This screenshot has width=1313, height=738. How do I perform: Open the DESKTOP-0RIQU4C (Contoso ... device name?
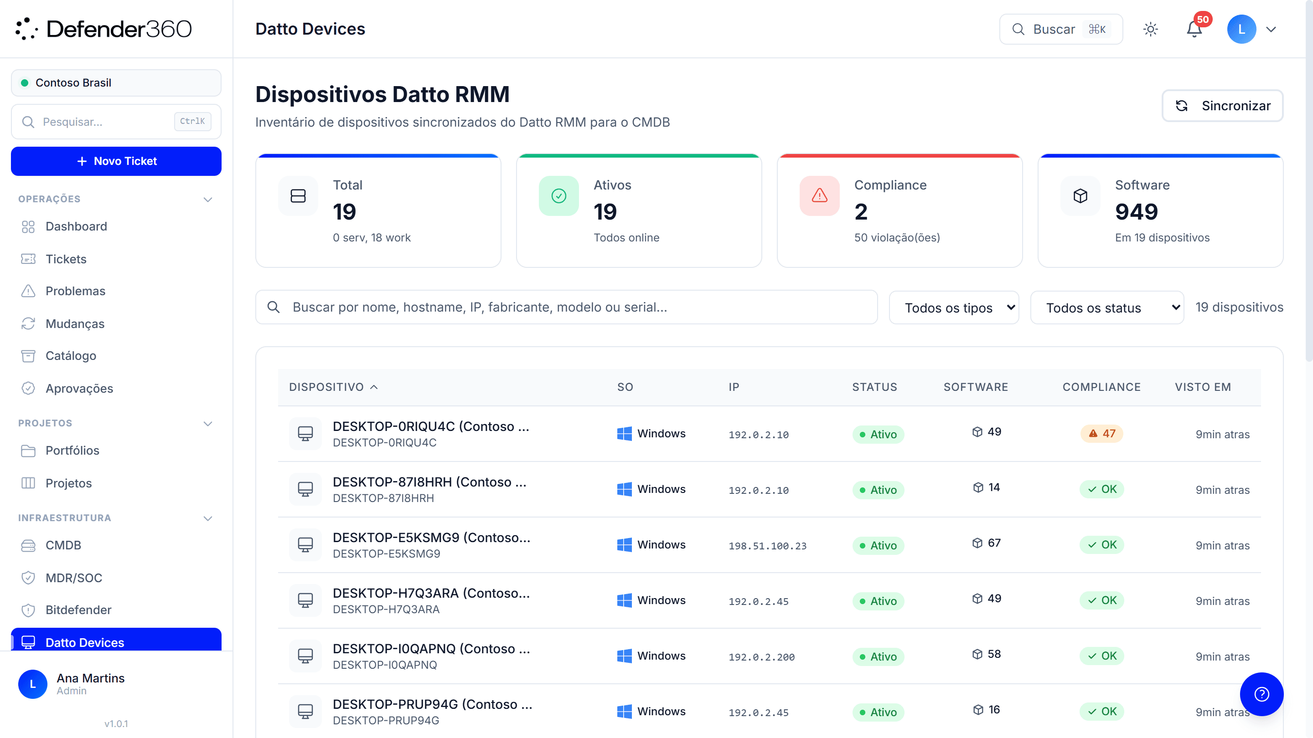click(431, 426)
